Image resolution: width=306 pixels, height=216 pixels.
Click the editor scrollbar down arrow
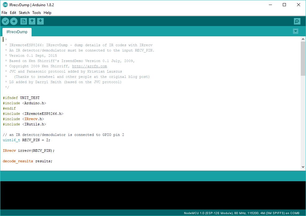coord(303,167)
